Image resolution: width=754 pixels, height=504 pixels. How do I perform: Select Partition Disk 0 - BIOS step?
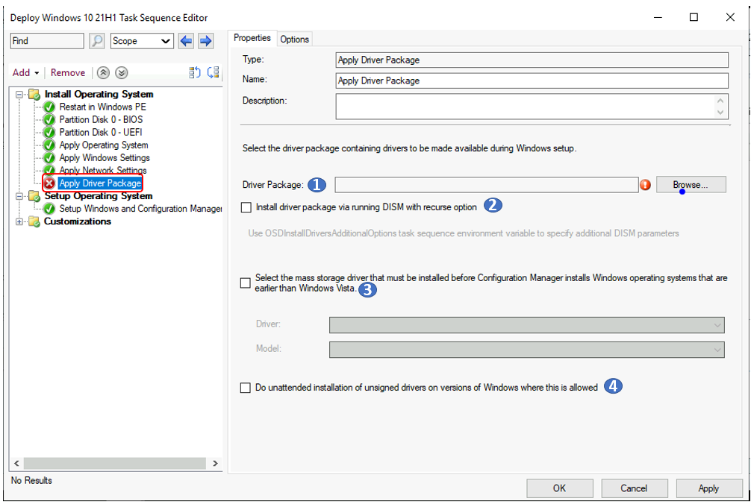click(101, 119)
